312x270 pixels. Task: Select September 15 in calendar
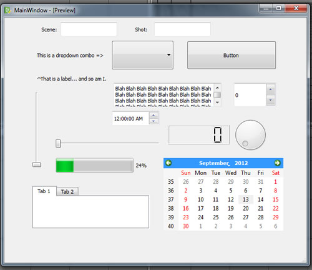coord(276,199)
